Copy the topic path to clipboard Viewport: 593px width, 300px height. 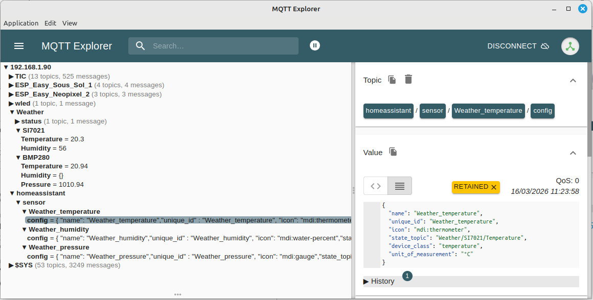click(x=392, y=80)
